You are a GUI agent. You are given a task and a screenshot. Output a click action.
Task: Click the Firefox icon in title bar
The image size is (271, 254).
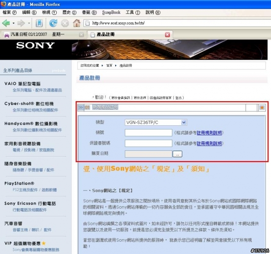tap(3, 4)
